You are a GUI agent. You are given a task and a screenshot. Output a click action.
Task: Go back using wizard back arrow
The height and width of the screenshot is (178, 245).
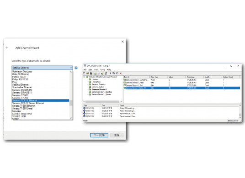[x=7, y=48]
